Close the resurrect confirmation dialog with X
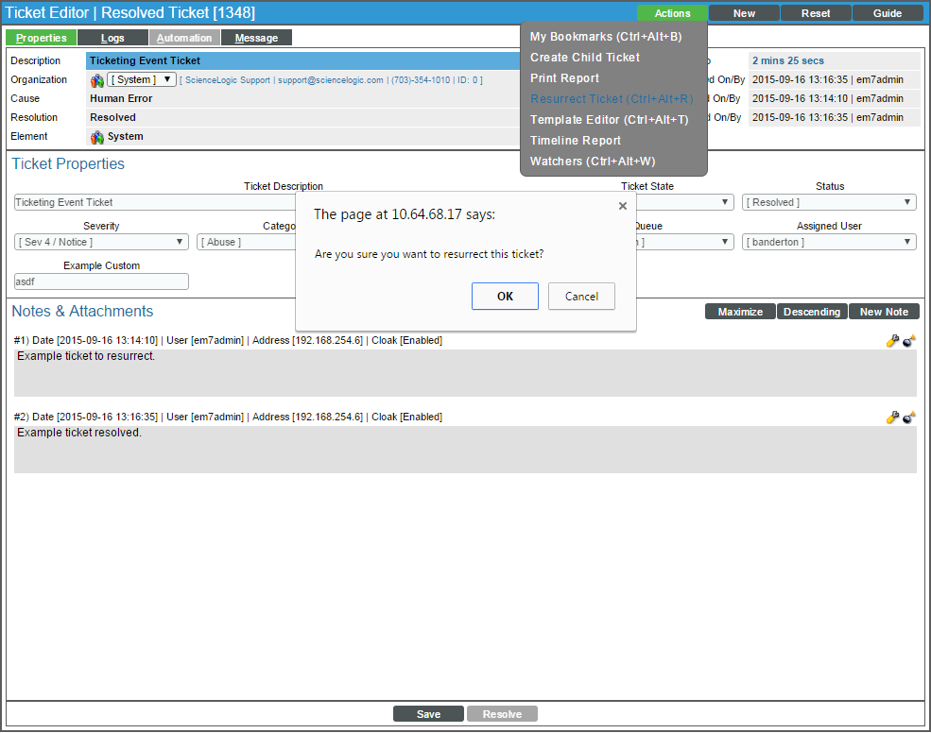Viewport: 931px width, 733px height. tap(622, 206)
